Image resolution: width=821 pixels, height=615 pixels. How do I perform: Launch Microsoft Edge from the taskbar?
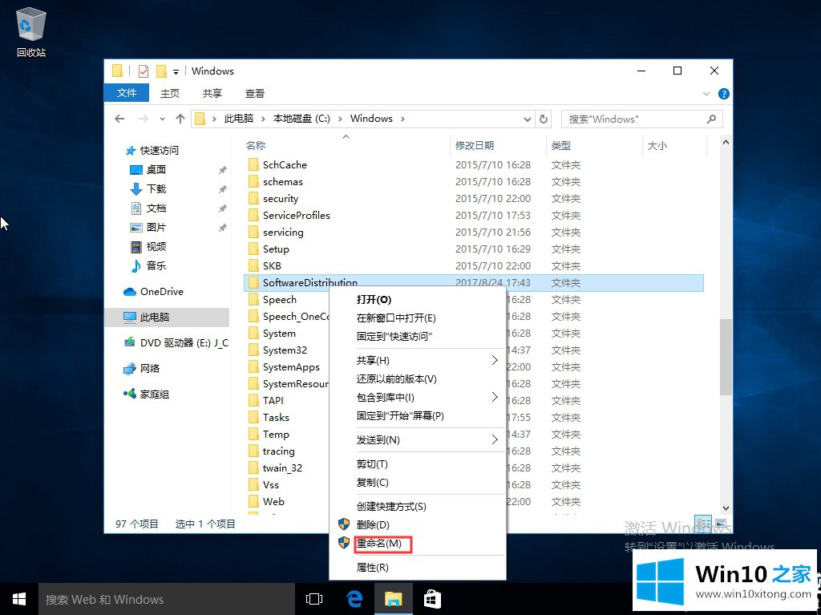(354, 599)
